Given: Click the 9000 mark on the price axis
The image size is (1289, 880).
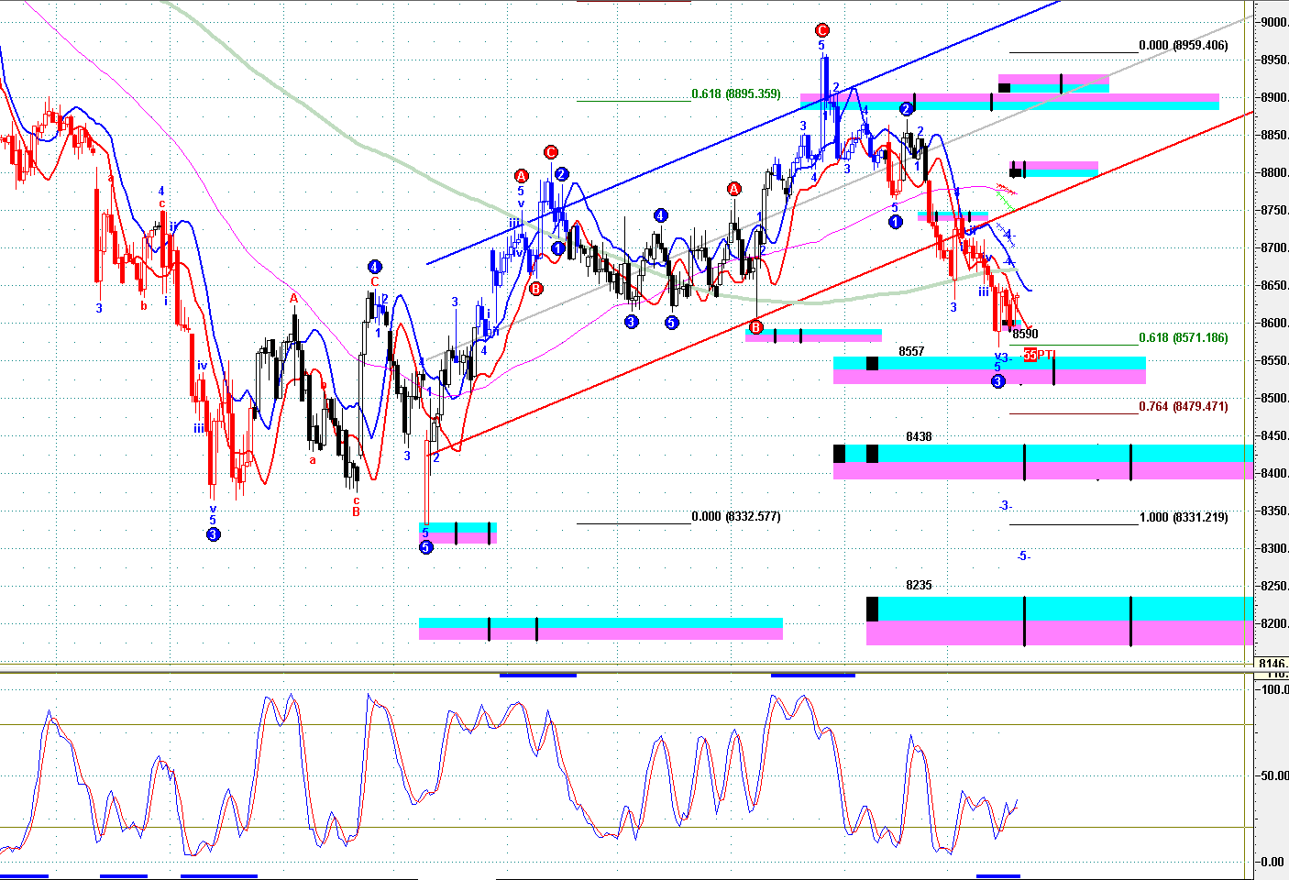Looking at the screenshot, I should pos(1273,23).
